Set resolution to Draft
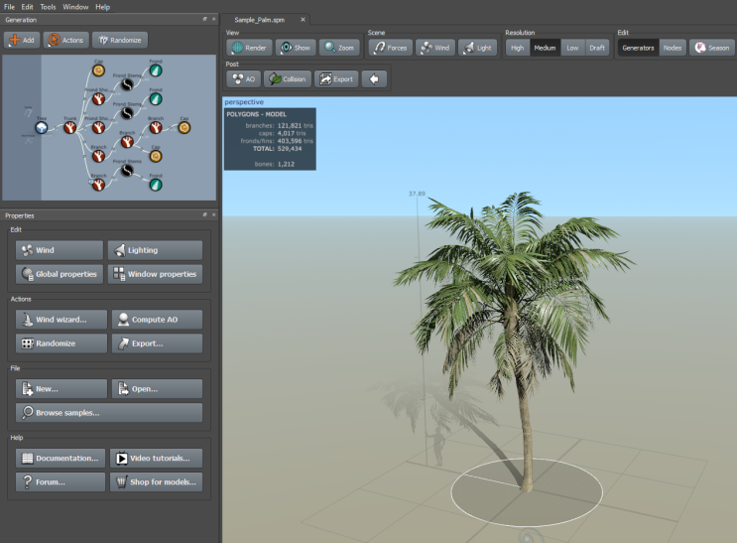 coord(597,48)
